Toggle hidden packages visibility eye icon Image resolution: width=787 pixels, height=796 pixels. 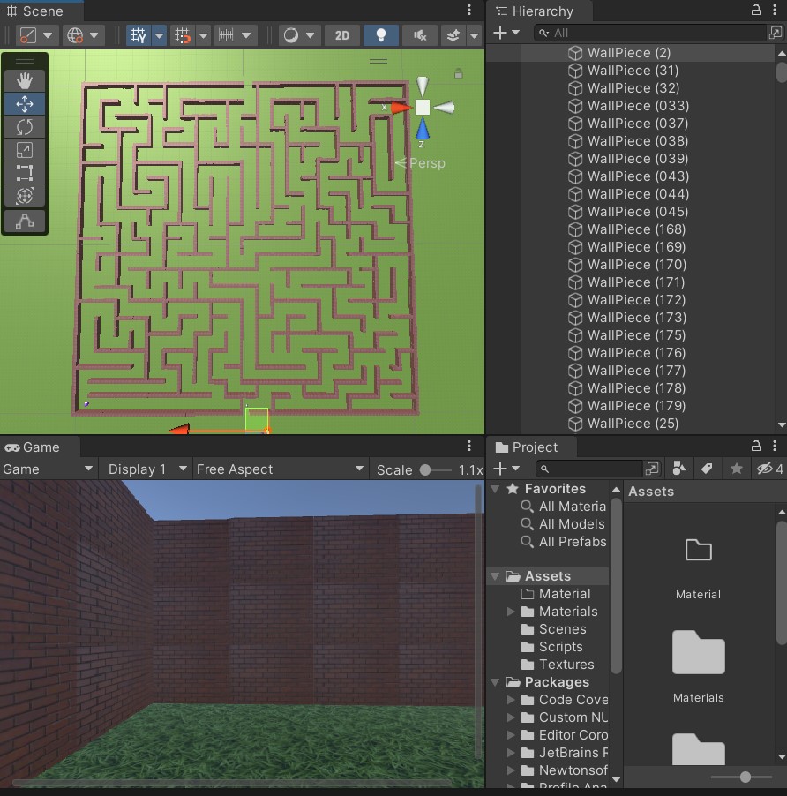pyautogui.click(x=769, y=469)
